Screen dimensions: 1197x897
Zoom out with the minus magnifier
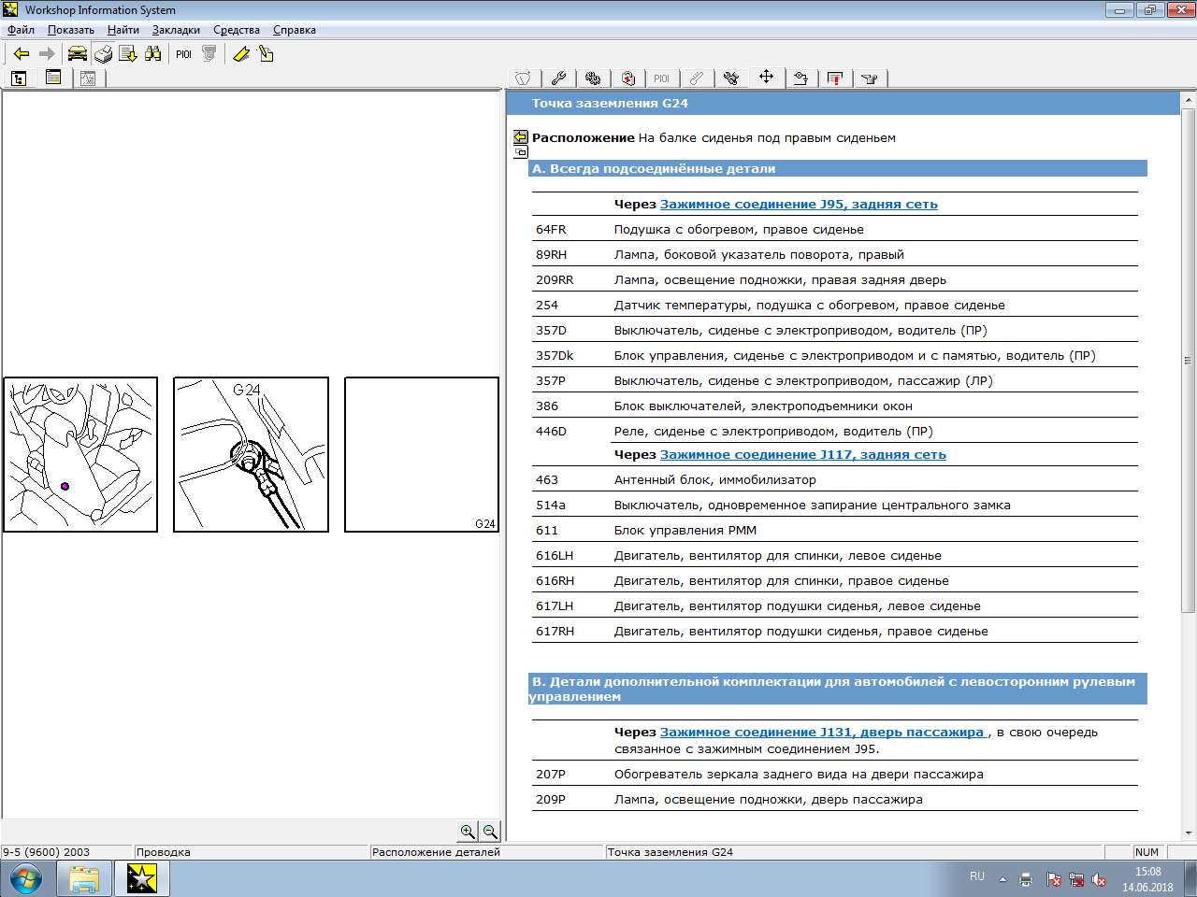[x=490, y=832]
